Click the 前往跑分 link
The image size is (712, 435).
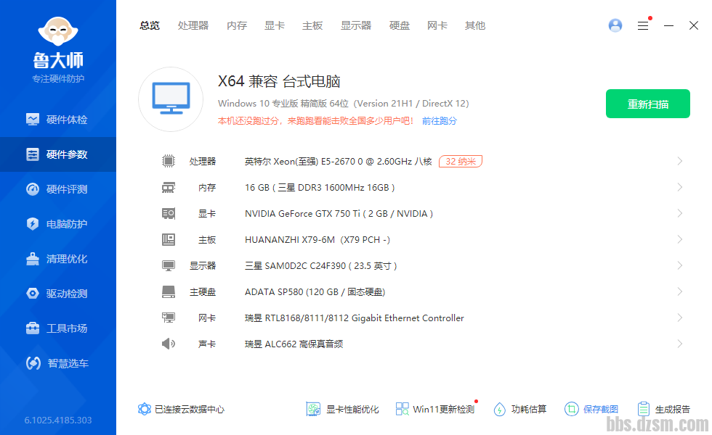point(440,121)
